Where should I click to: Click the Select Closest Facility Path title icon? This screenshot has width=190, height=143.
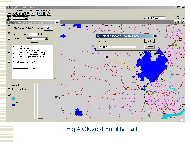tap(98, 36)
